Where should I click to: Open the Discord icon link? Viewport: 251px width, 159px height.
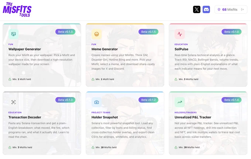click(206, 10)
